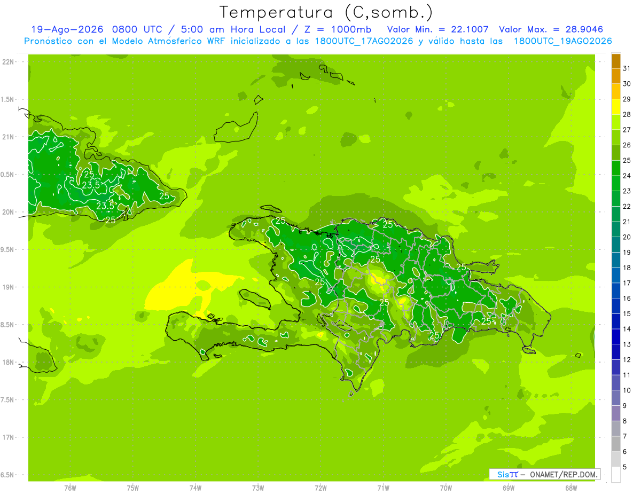The image size is (641, 495).
Task: Click the legend value 7
Action: point(625,436)
